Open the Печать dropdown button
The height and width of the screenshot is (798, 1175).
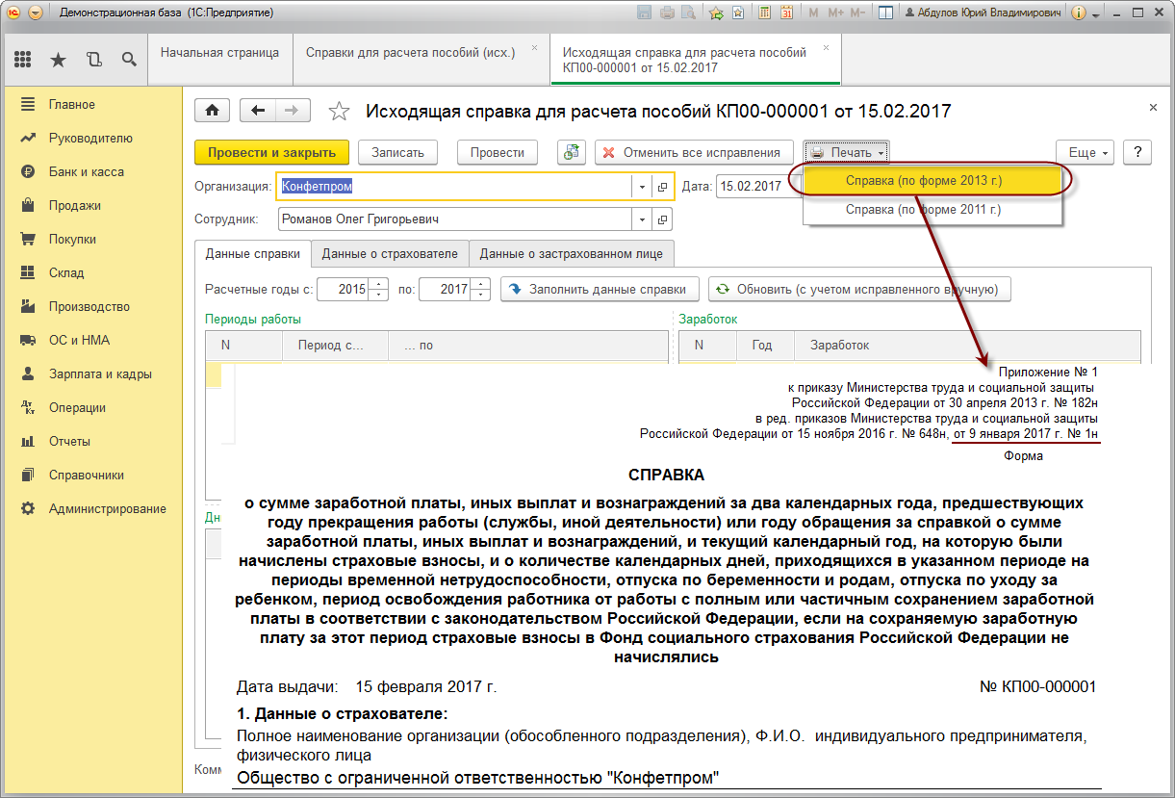(x=847, y=152)
